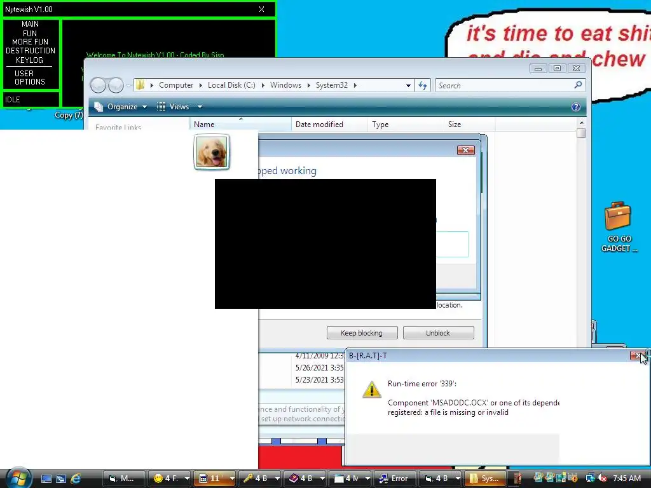This screenshot has height=488, width=651.
Task: Click the red icon right of Sys... taskbar button
Action: pos(517,478)
